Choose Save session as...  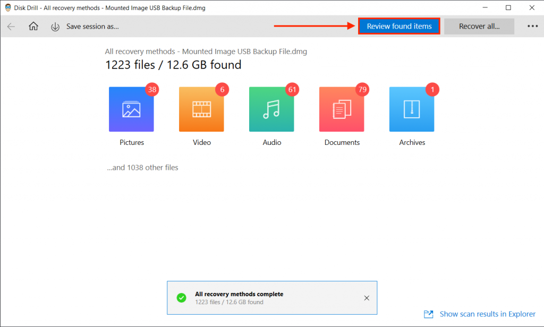click(92, 27)
